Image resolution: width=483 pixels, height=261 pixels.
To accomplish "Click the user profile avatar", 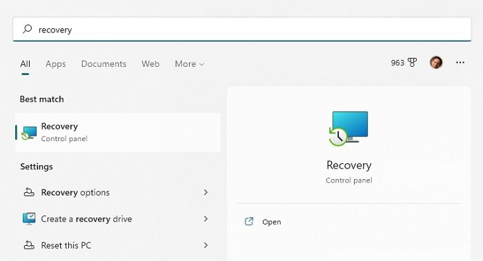I will coord(436,63).
